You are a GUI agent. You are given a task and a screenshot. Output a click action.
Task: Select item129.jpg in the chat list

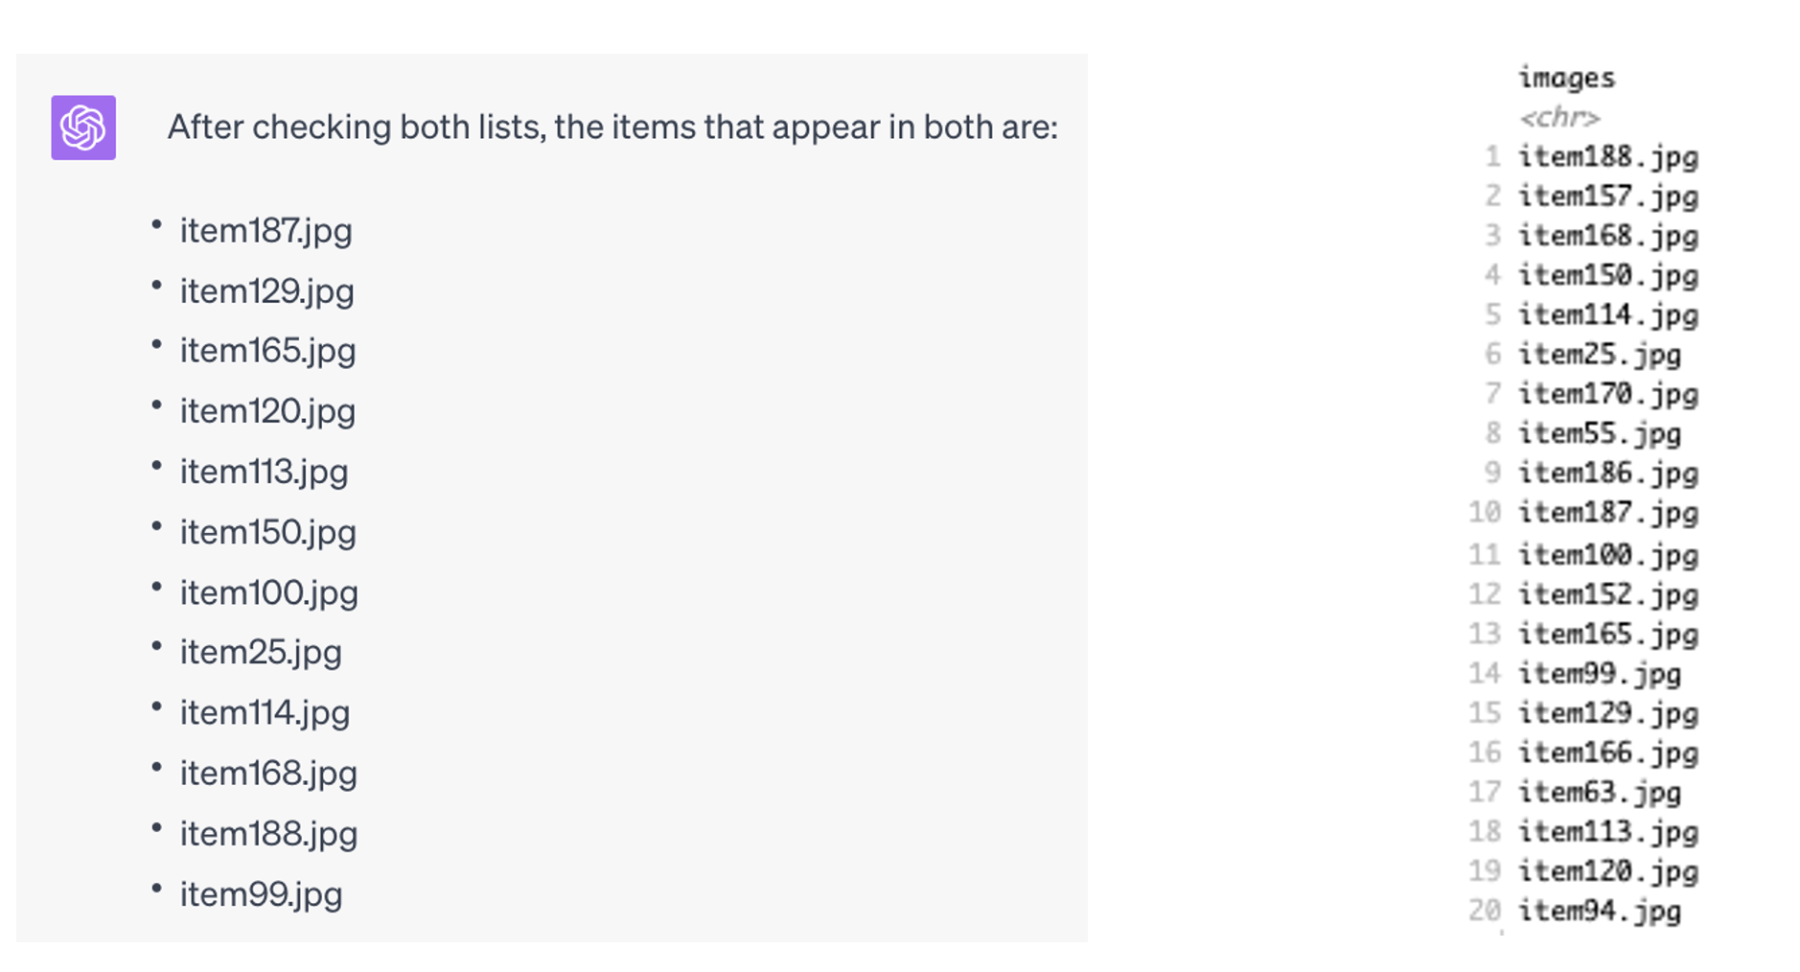(266, 291)
